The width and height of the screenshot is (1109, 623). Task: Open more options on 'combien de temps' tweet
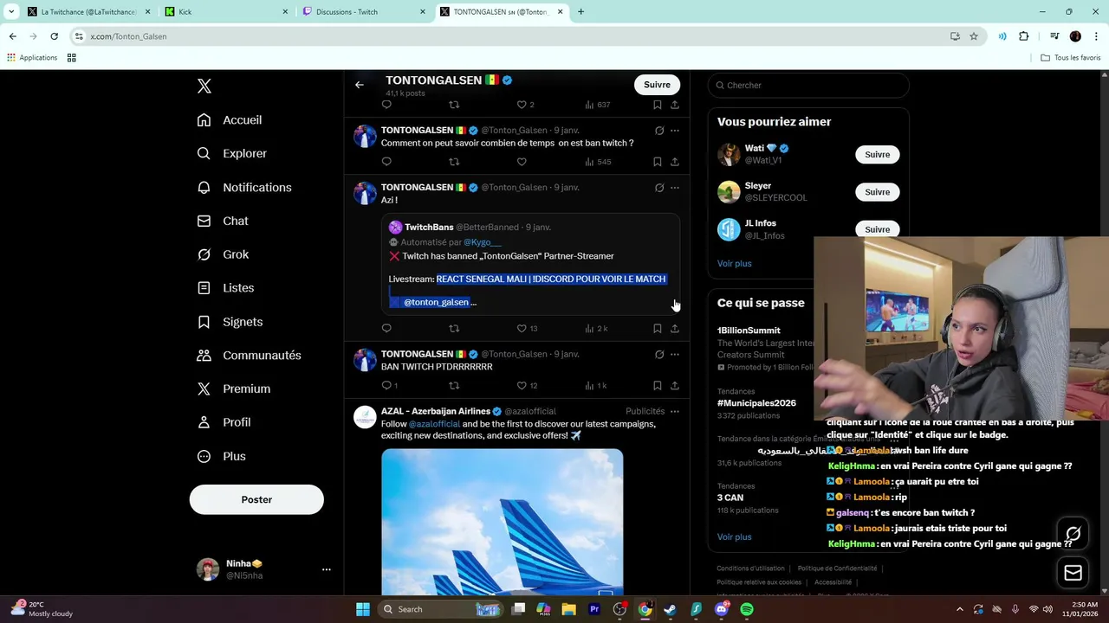(675, 131)
